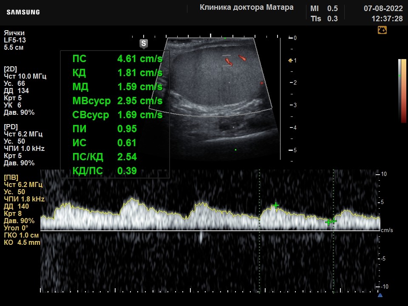Select the end diastolic green cross caliper

(x=334, y=221)
